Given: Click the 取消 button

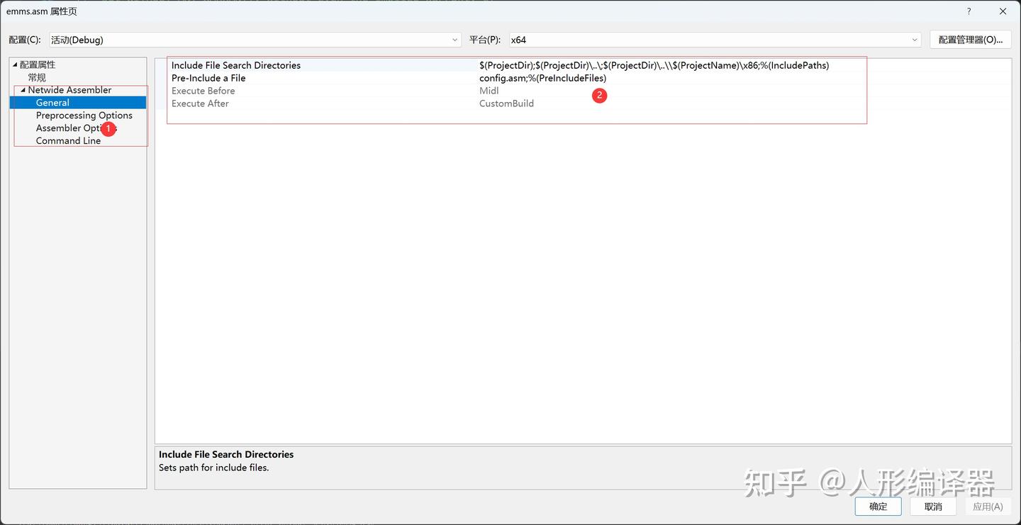Looking at the screenshot, I should (x=932, y=506).
